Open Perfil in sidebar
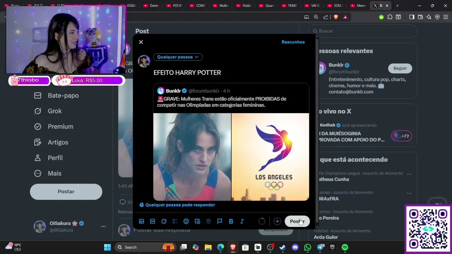This screenshot has height=254, width=452. pyautogui.click(x=48, y=158)
